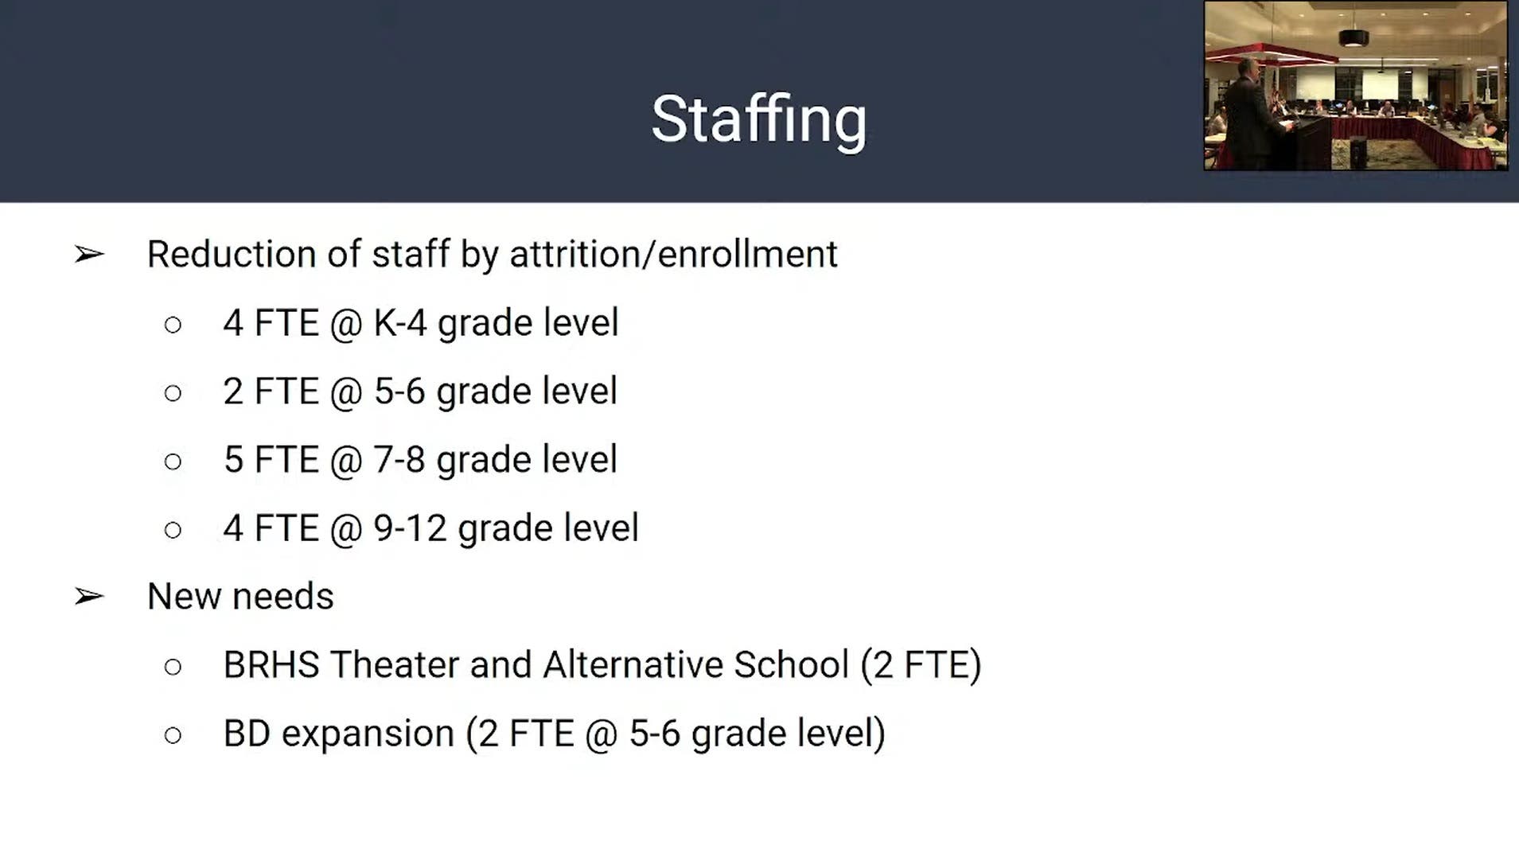Click the '5 FTE @ 7-8 grade level' text

pyautogui.click(x=419, y=460)
